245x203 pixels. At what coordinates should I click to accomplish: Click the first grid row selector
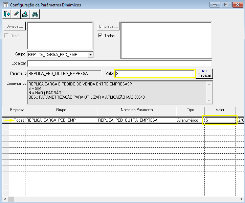pos(6,120)
